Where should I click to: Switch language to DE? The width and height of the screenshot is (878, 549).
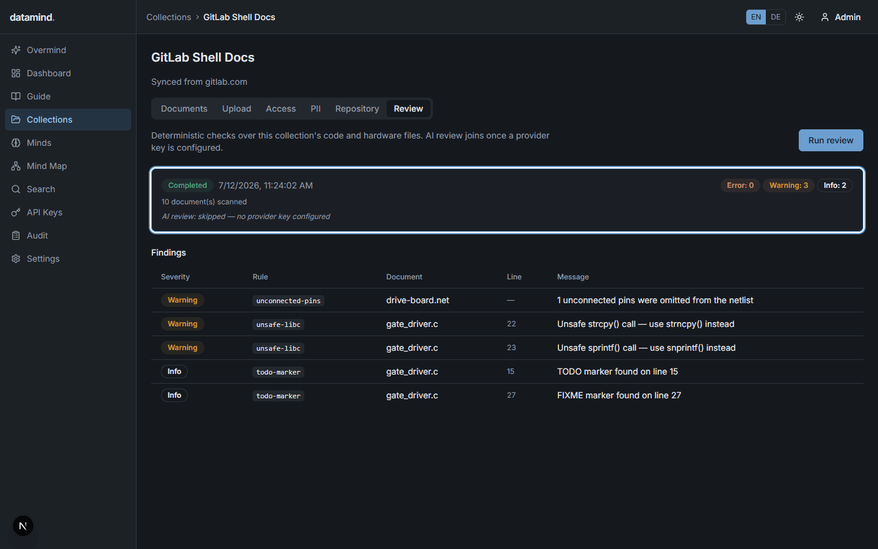click(776, 17)
